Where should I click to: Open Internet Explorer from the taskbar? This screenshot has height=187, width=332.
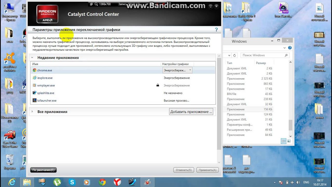coord(12,182)
